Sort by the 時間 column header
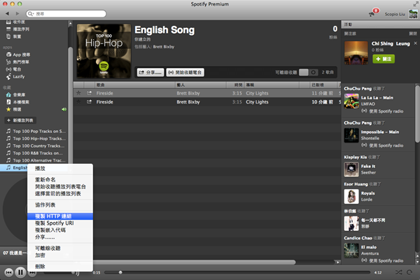The height and width of the screenshot is (280, 420). (235, 85)
